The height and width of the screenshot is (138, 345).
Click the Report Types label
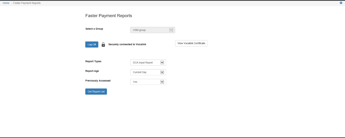pyautogui.click(x=93, y=61)
